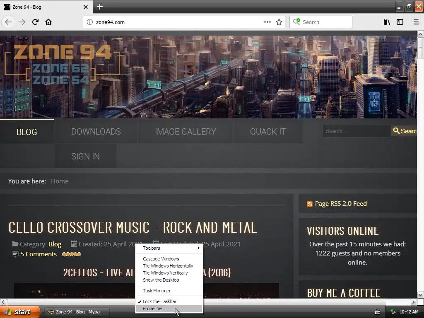Choose Cascade Windows from context menu
Image resolution: width=424 pixels, height=318 pixels.
(x=169, y=259)
